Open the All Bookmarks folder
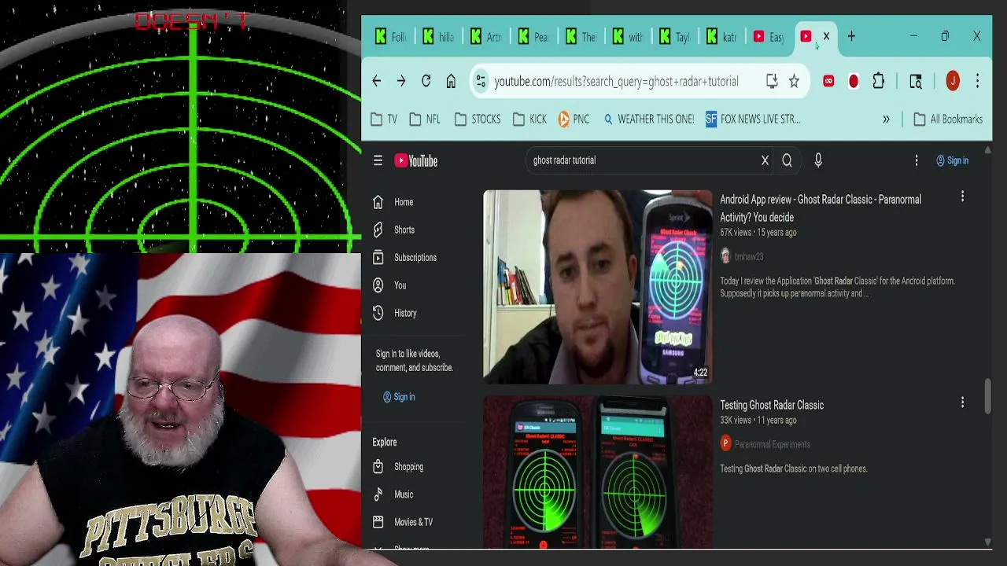Image resolution: width=1007 pixels, height=566 pixels. 948,119
